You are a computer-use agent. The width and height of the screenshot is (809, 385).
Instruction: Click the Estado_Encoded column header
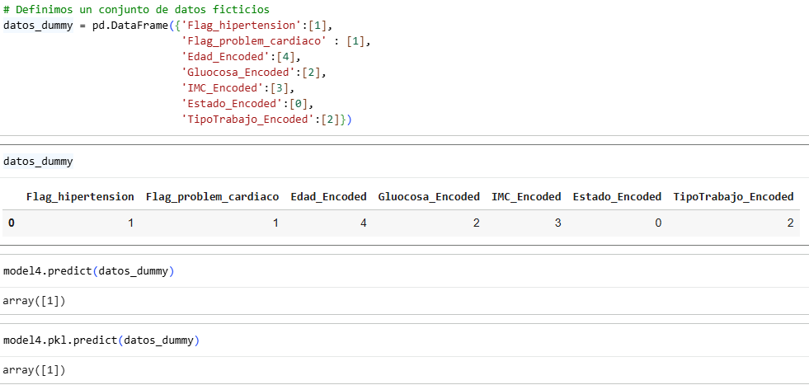pos(617,197)
